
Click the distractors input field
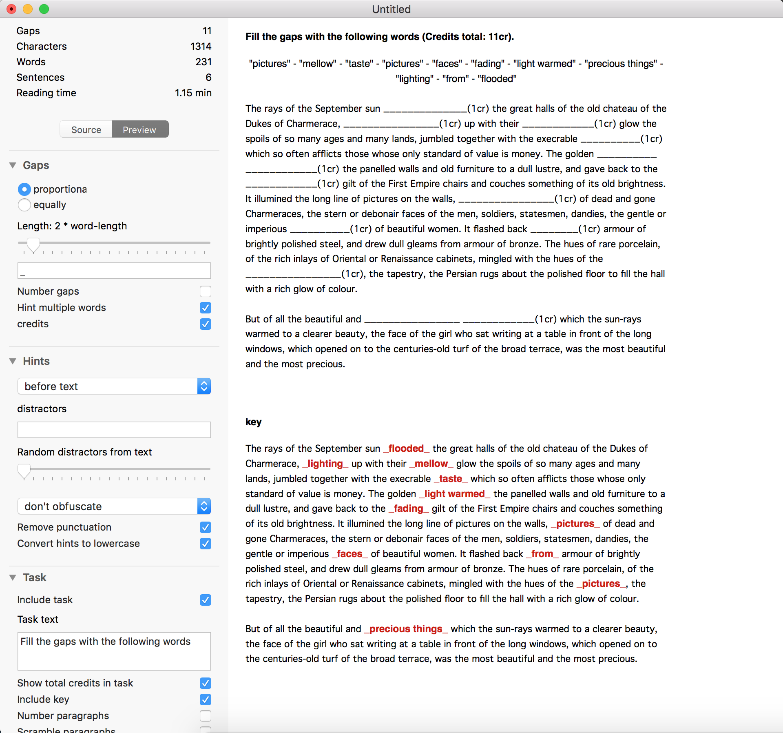tap(114, 430)
